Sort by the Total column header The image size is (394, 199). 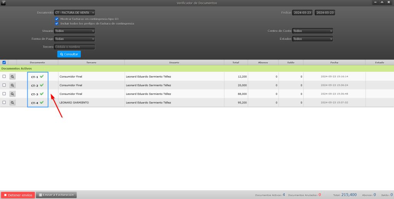click(235, 62)
